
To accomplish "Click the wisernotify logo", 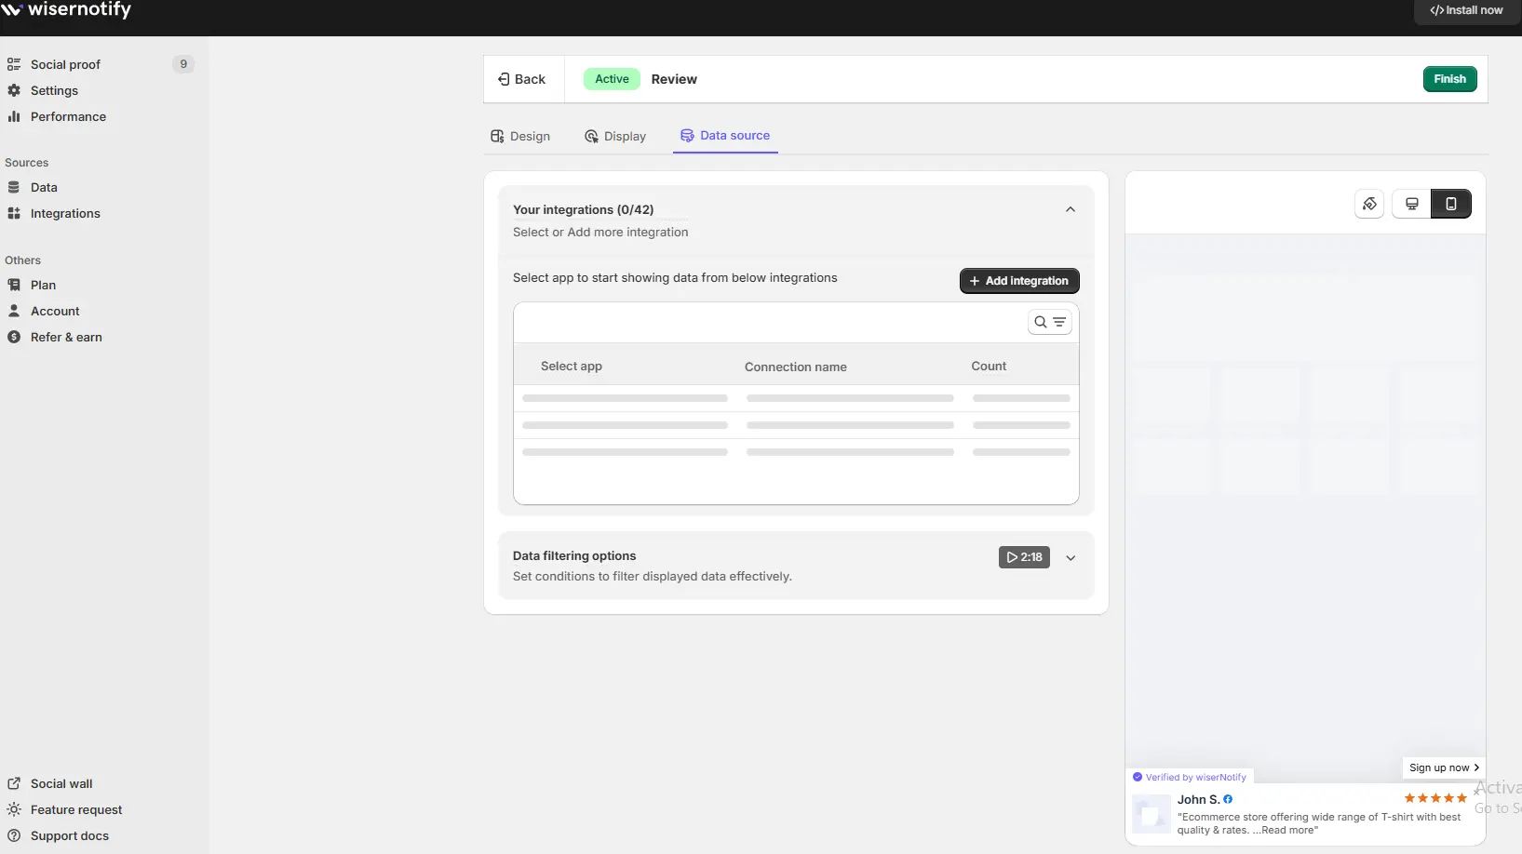I will (66, 9).
